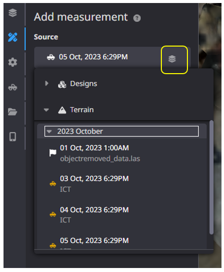
Task: Select 04 Oct, 2023 6:29PM ICT survey
Action: (121, 215)
